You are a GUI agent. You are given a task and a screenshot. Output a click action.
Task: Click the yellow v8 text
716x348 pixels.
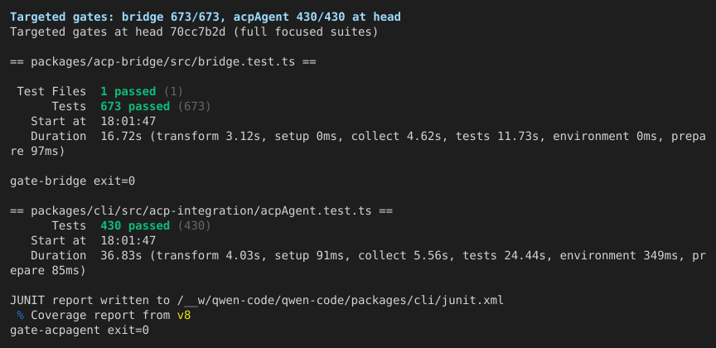(184, 315)
